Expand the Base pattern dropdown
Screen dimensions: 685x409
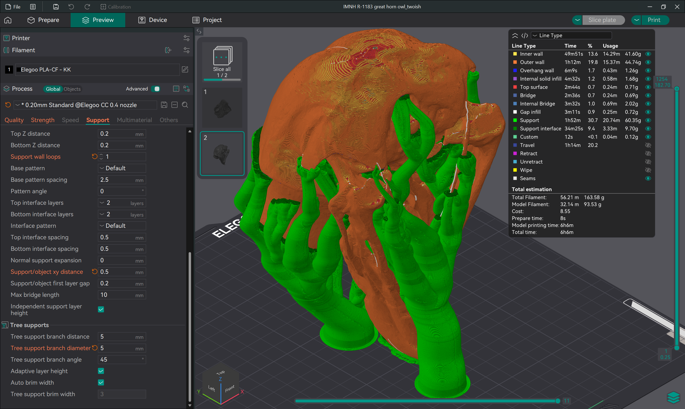point(122,168)
